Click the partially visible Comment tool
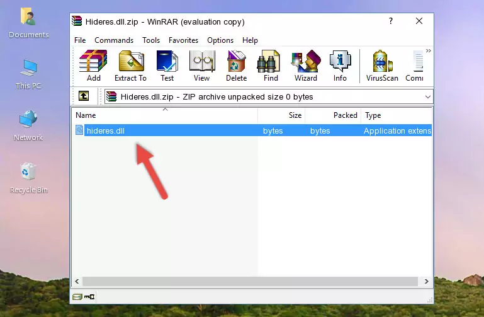 pyautogui.click(x=415, y=66)
